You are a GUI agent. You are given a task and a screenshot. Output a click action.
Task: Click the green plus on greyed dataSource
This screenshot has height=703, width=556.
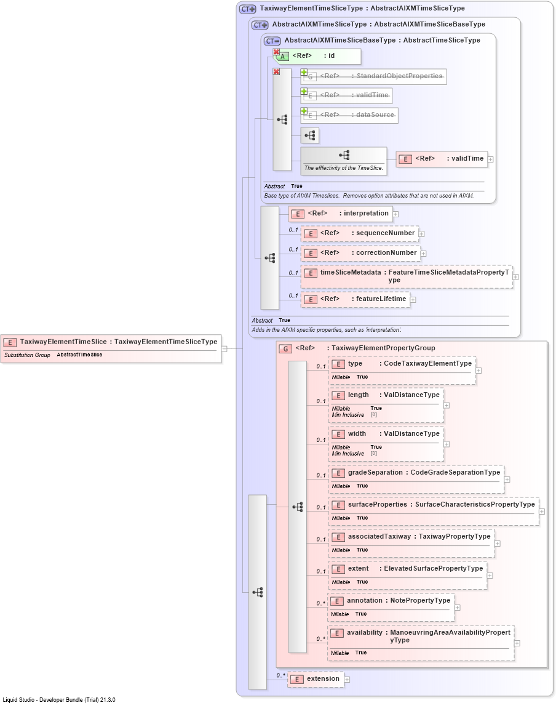click(304, 111)
